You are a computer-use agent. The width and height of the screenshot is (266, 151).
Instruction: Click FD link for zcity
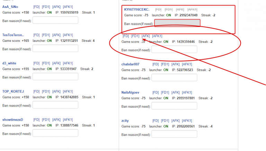tap(156, 121)
